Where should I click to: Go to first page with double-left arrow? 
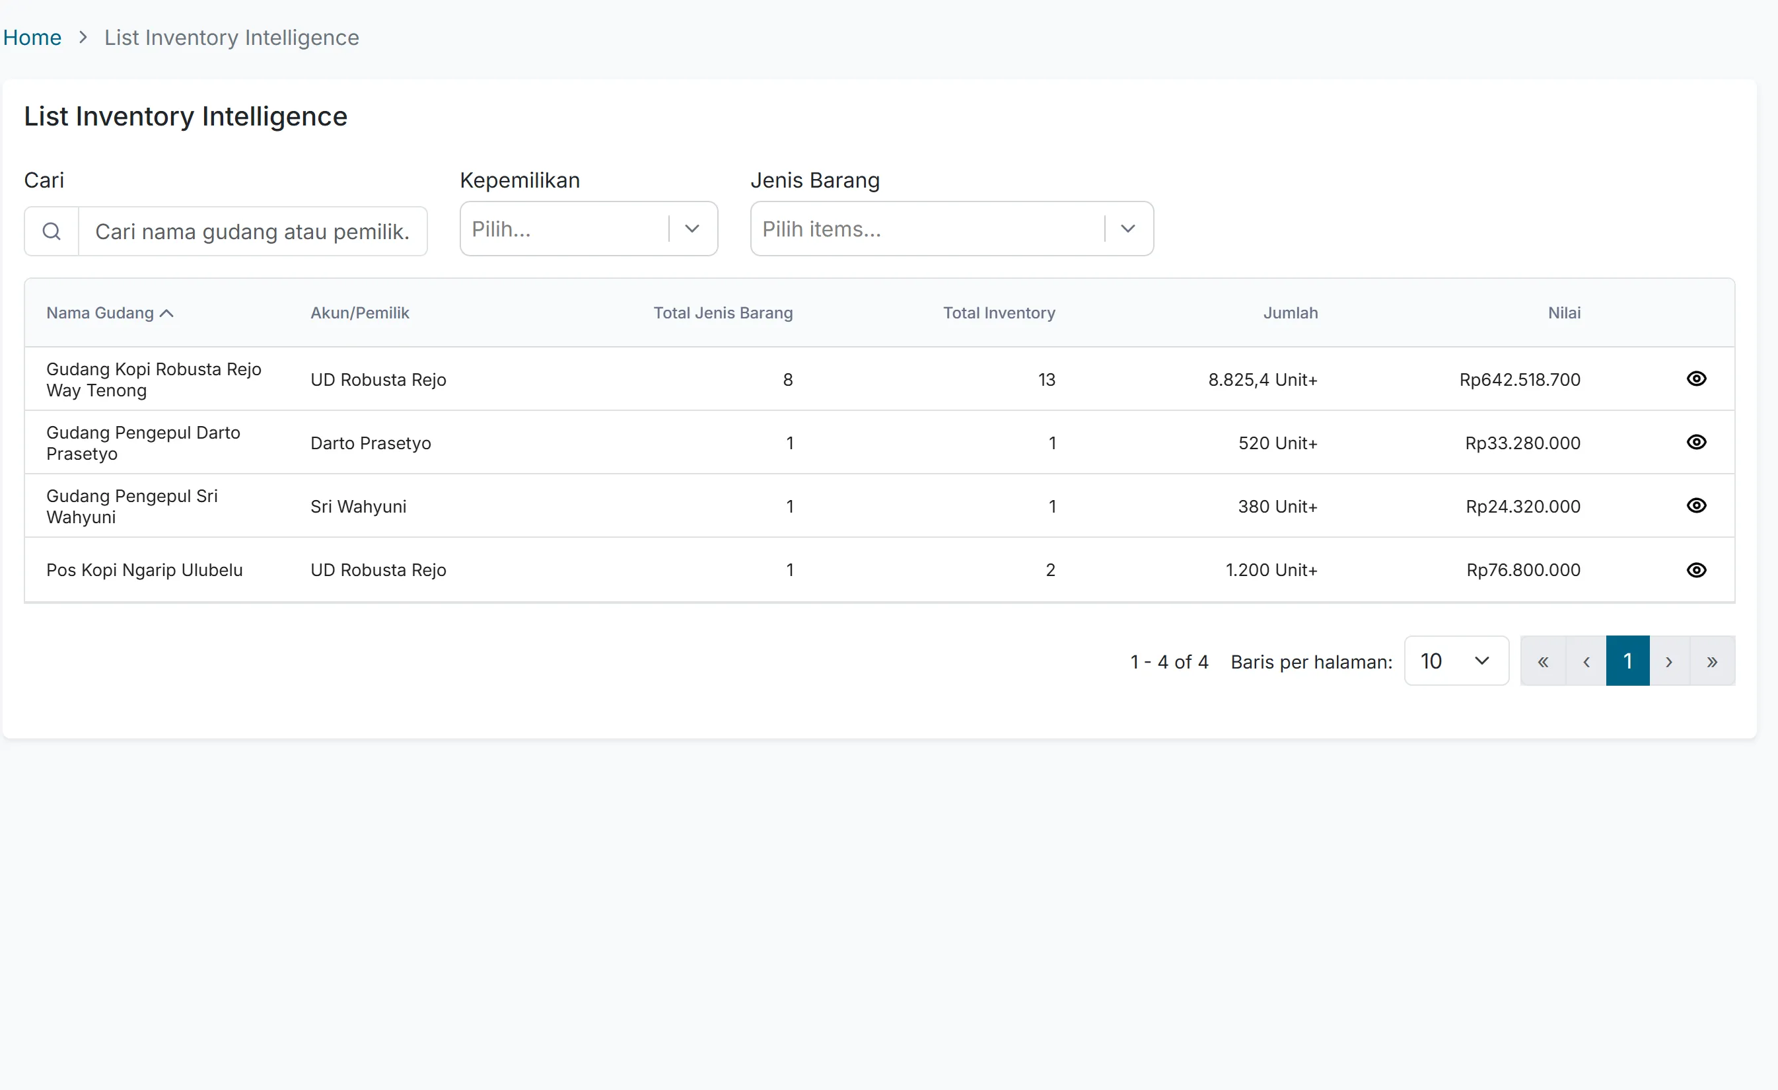point(1543,661)
